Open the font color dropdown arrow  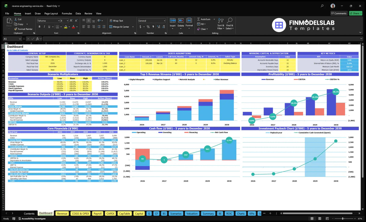77,27
